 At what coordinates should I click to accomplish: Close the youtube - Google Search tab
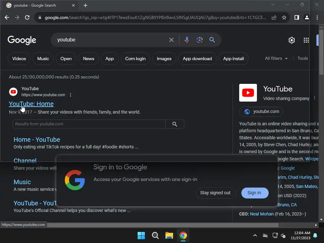click(x=73, y=5)
